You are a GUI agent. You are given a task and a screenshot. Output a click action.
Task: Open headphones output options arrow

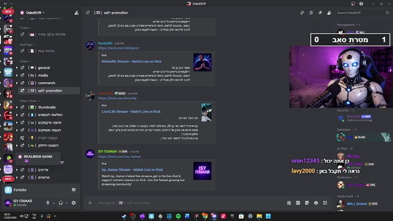pos(66,203)
